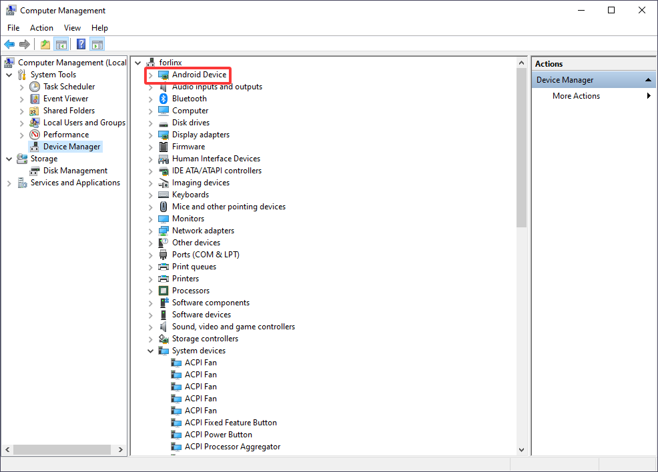Viewport: 658px width, 472px height.
Task: Select ACPI Processor Aggregator device
Action: pyautogui.click(x=232, y=447)
